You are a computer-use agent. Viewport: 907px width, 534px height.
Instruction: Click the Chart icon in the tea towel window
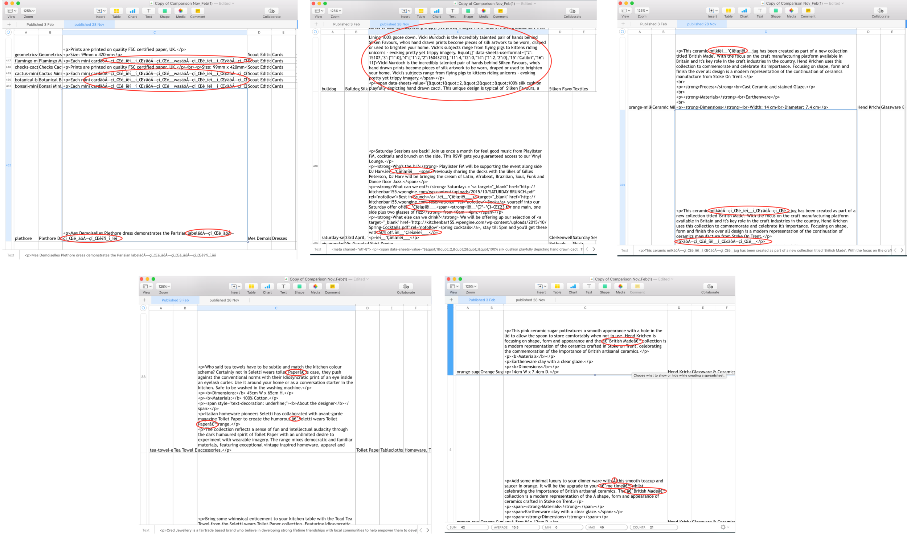pos(267,287)
